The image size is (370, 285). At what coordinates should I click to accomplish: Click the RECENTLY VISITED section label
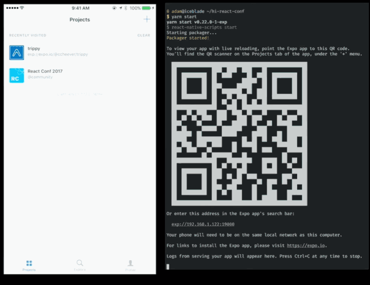[x=27, y=35]
